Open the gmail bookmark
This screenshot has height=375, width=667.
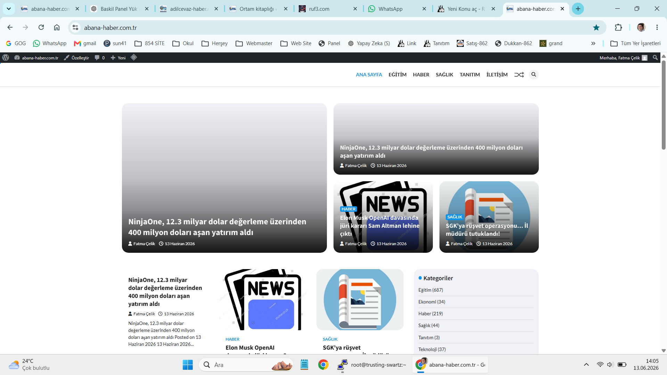coord(85,43)
